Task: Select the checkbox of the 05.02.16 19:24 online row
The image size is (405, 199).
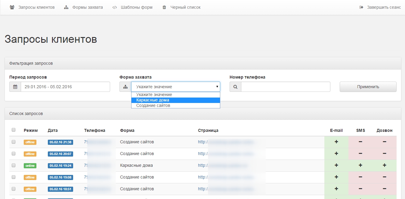Action: click(14, 165)
